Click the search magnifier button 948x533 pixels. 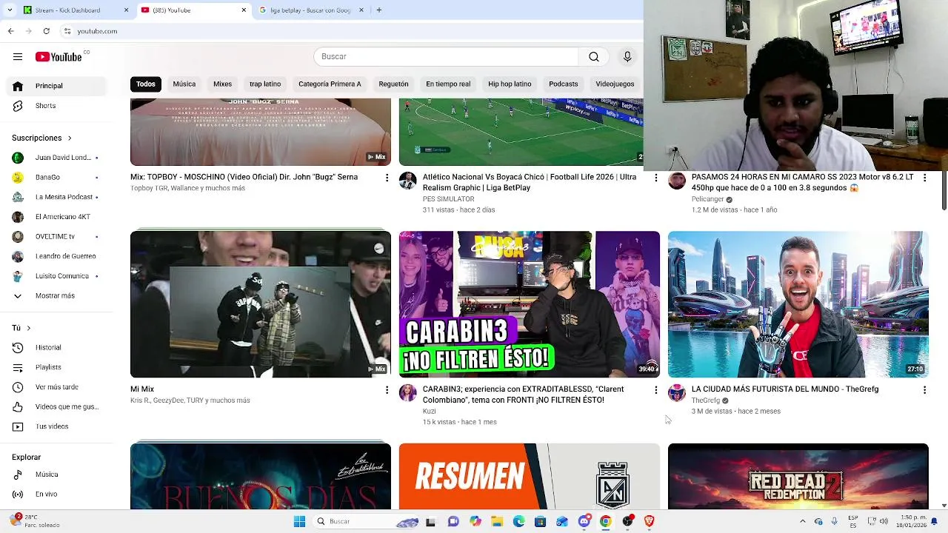[593, 57]
